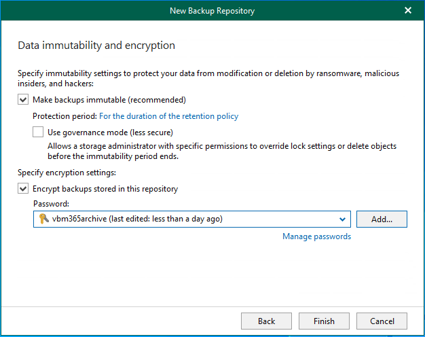Click the key icon in the password field

(x=44, y=219)
